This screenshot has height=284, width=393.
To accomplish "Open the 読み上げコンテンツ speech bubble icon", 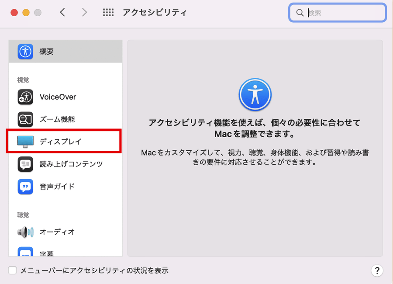I will click(x=25, y=164).
